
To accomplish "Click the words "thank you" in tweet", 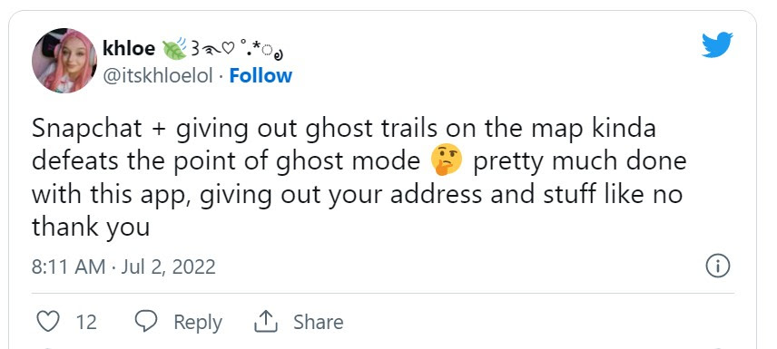I will (x=91, y=228).
